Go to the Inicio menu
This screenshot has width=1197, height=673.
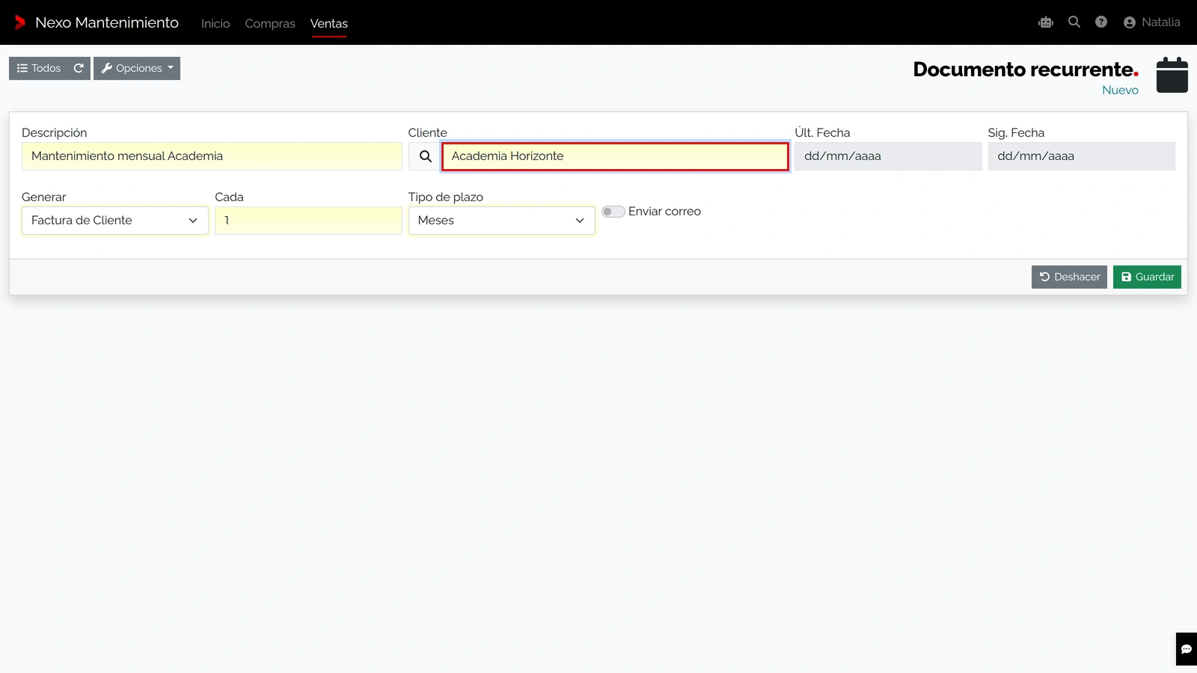tap(215, 23)
